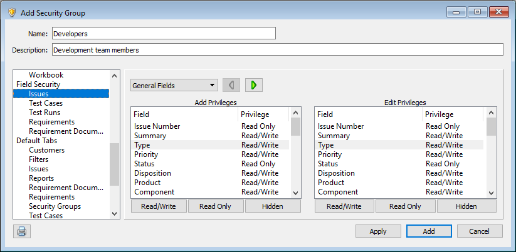
Task: Click the Name input field
Action: [x=163, y=33]
